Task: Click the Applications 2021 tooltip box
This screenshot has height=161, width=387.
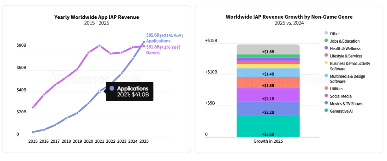Action: click(x=129, y=91)
